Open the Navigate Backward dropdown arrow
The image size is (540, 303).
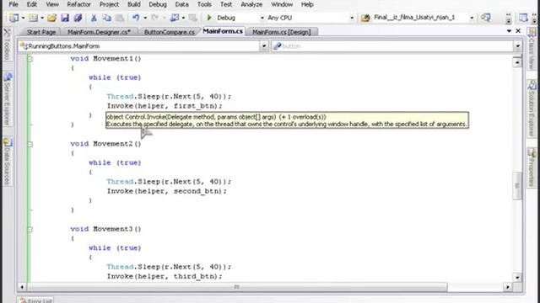pyautogui.click(x=183, y=18)
